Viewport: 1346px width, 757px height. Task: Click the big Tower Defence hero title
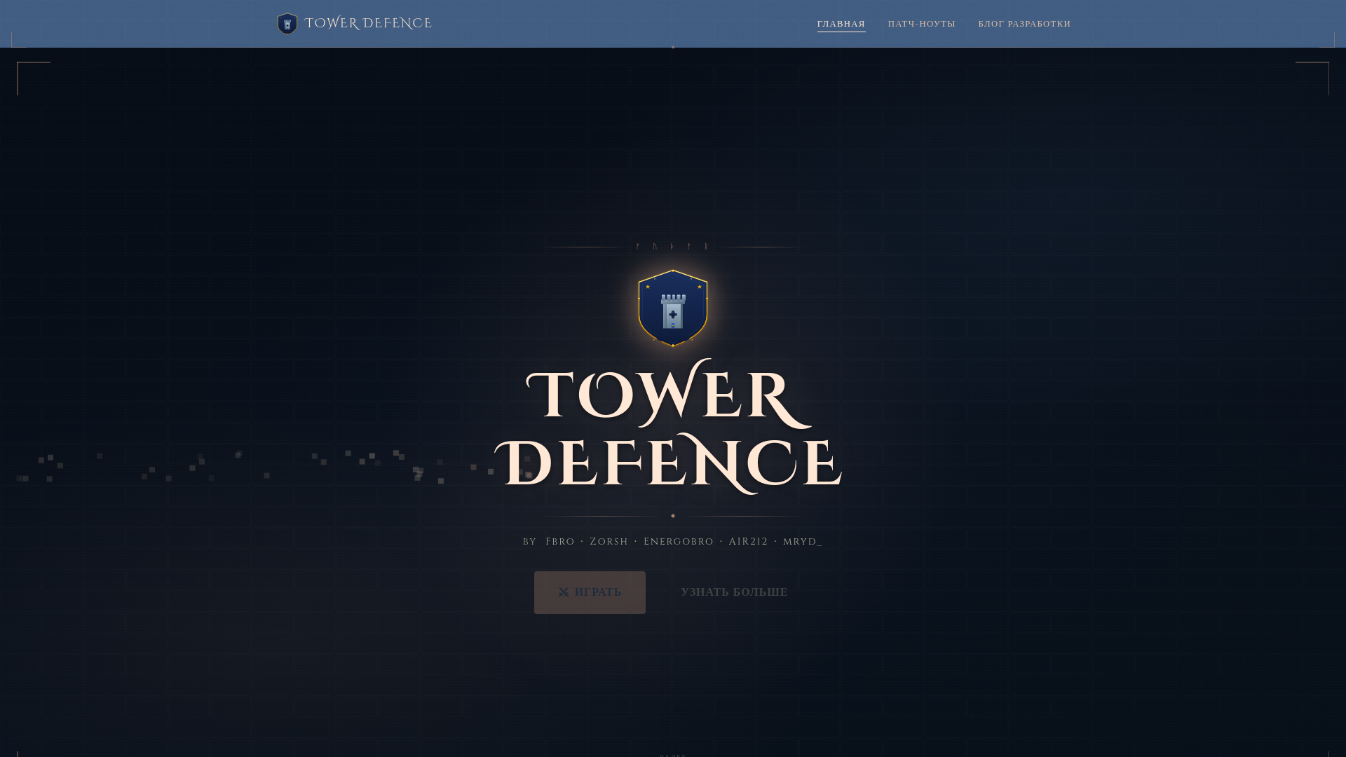coord(668,427)
